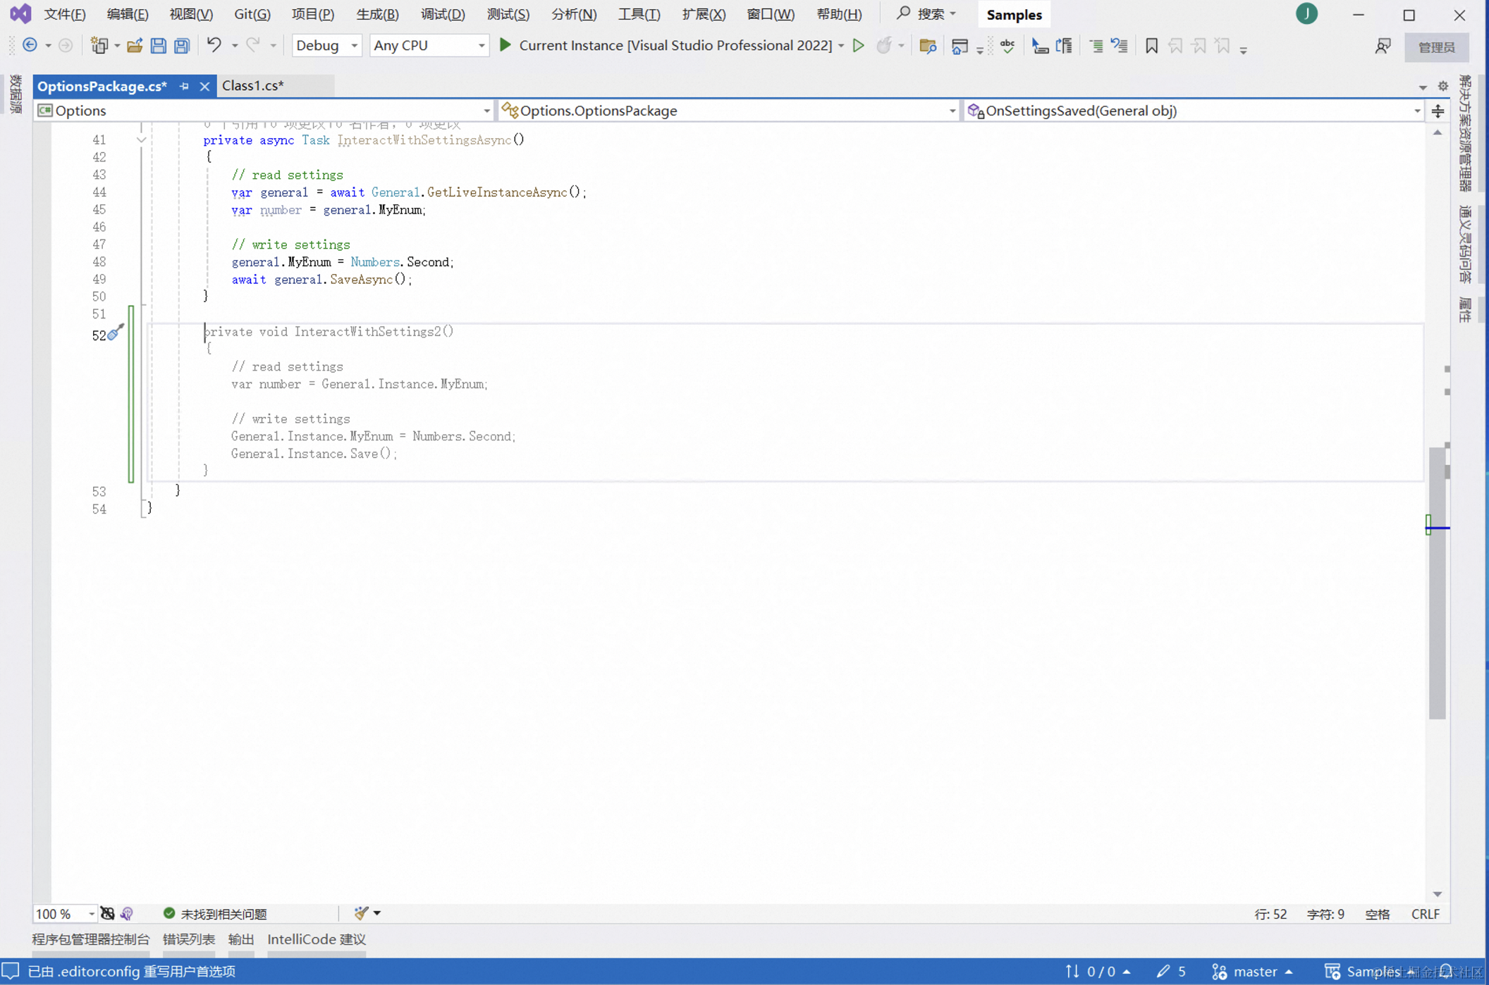Screen dimensions: 1489x985
Task: Start debugging with the green play arrow
Action: (505, 45)
